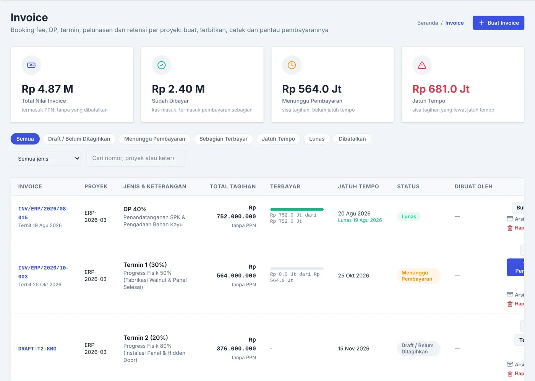Screen dimensions: 535x381
Task: Click the red Rp 681.0 Jt overdue value
Action: (x=441, y=89)
